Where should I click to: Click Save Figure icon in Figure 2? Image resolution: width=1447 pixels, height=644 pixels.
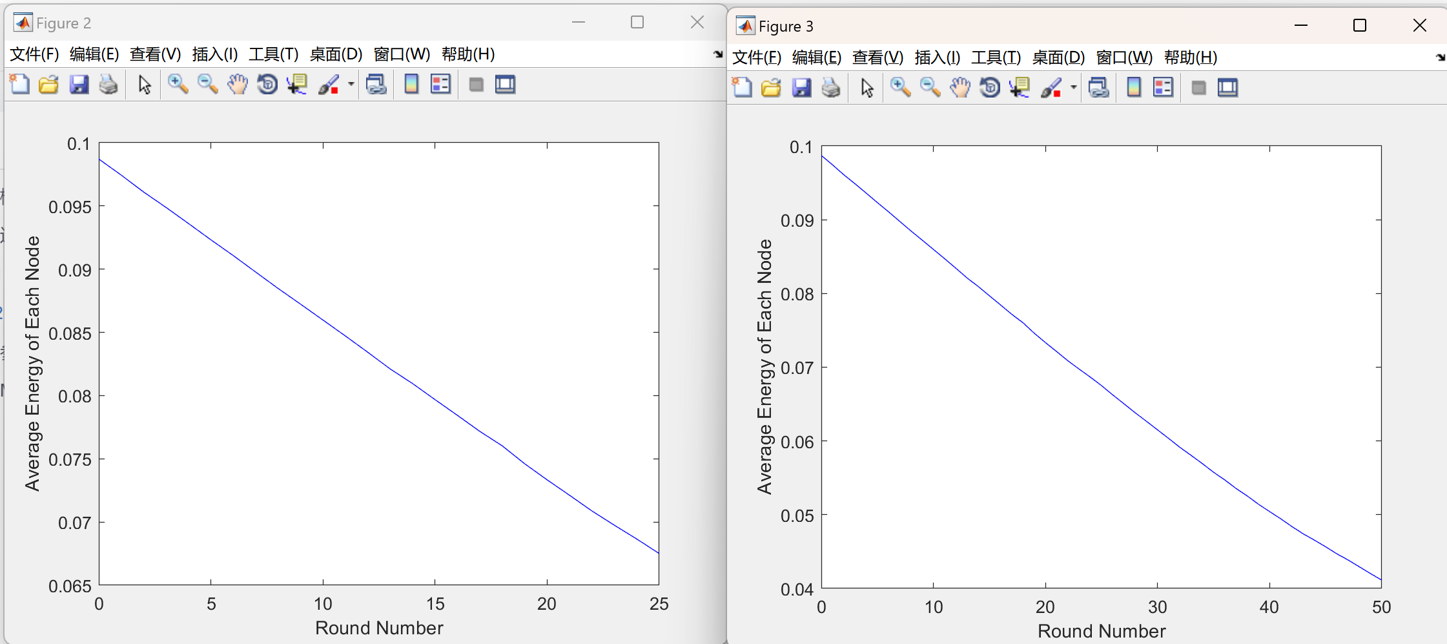tap(79, 84)
